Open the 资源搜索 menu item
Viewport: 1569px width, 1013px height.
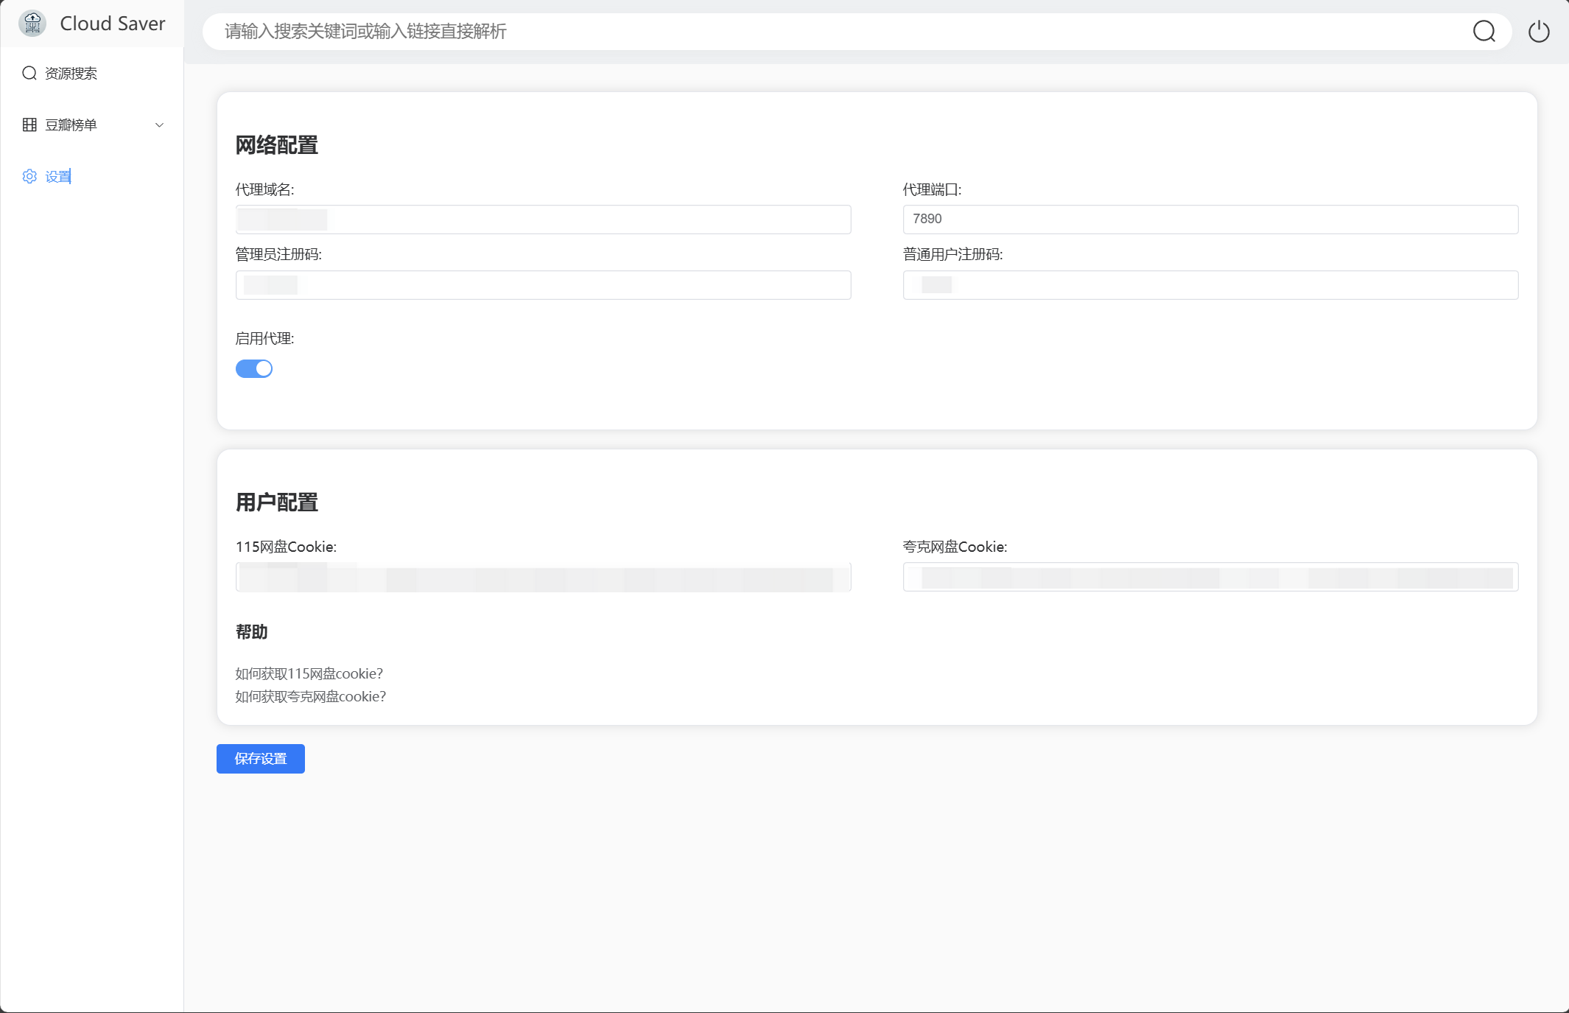(x=71, y=73)
